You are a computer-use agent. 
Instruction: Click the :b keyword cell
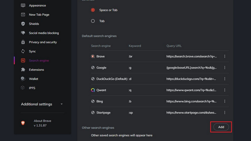(130, 101)
